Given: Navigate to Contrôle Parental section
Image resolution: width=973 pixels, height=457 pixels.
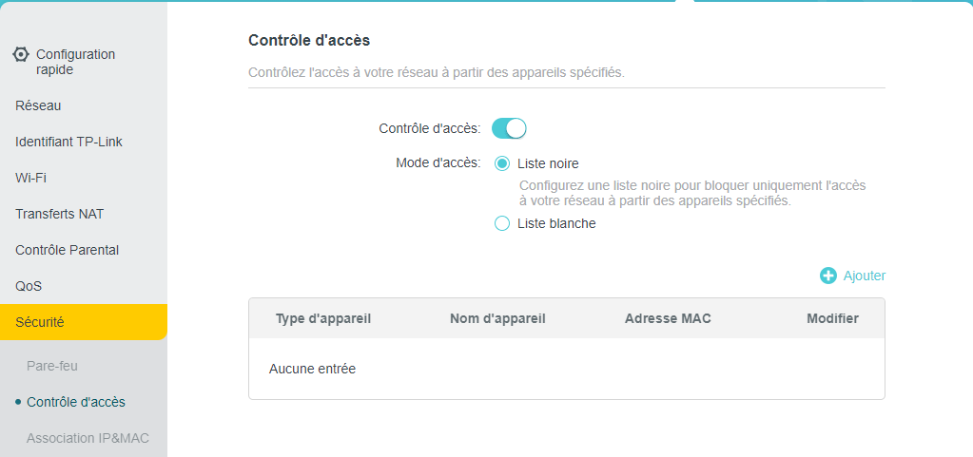Looking at the screenshot, I should click(x=67, y=250).
